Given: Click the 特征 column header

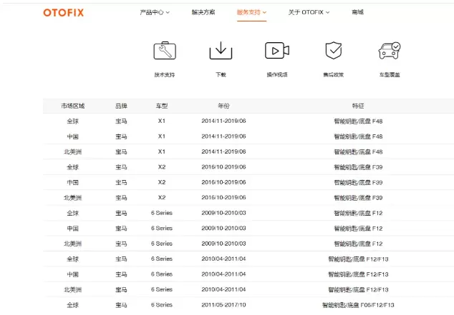Looking at the screenshot, I should coord(358,106).
